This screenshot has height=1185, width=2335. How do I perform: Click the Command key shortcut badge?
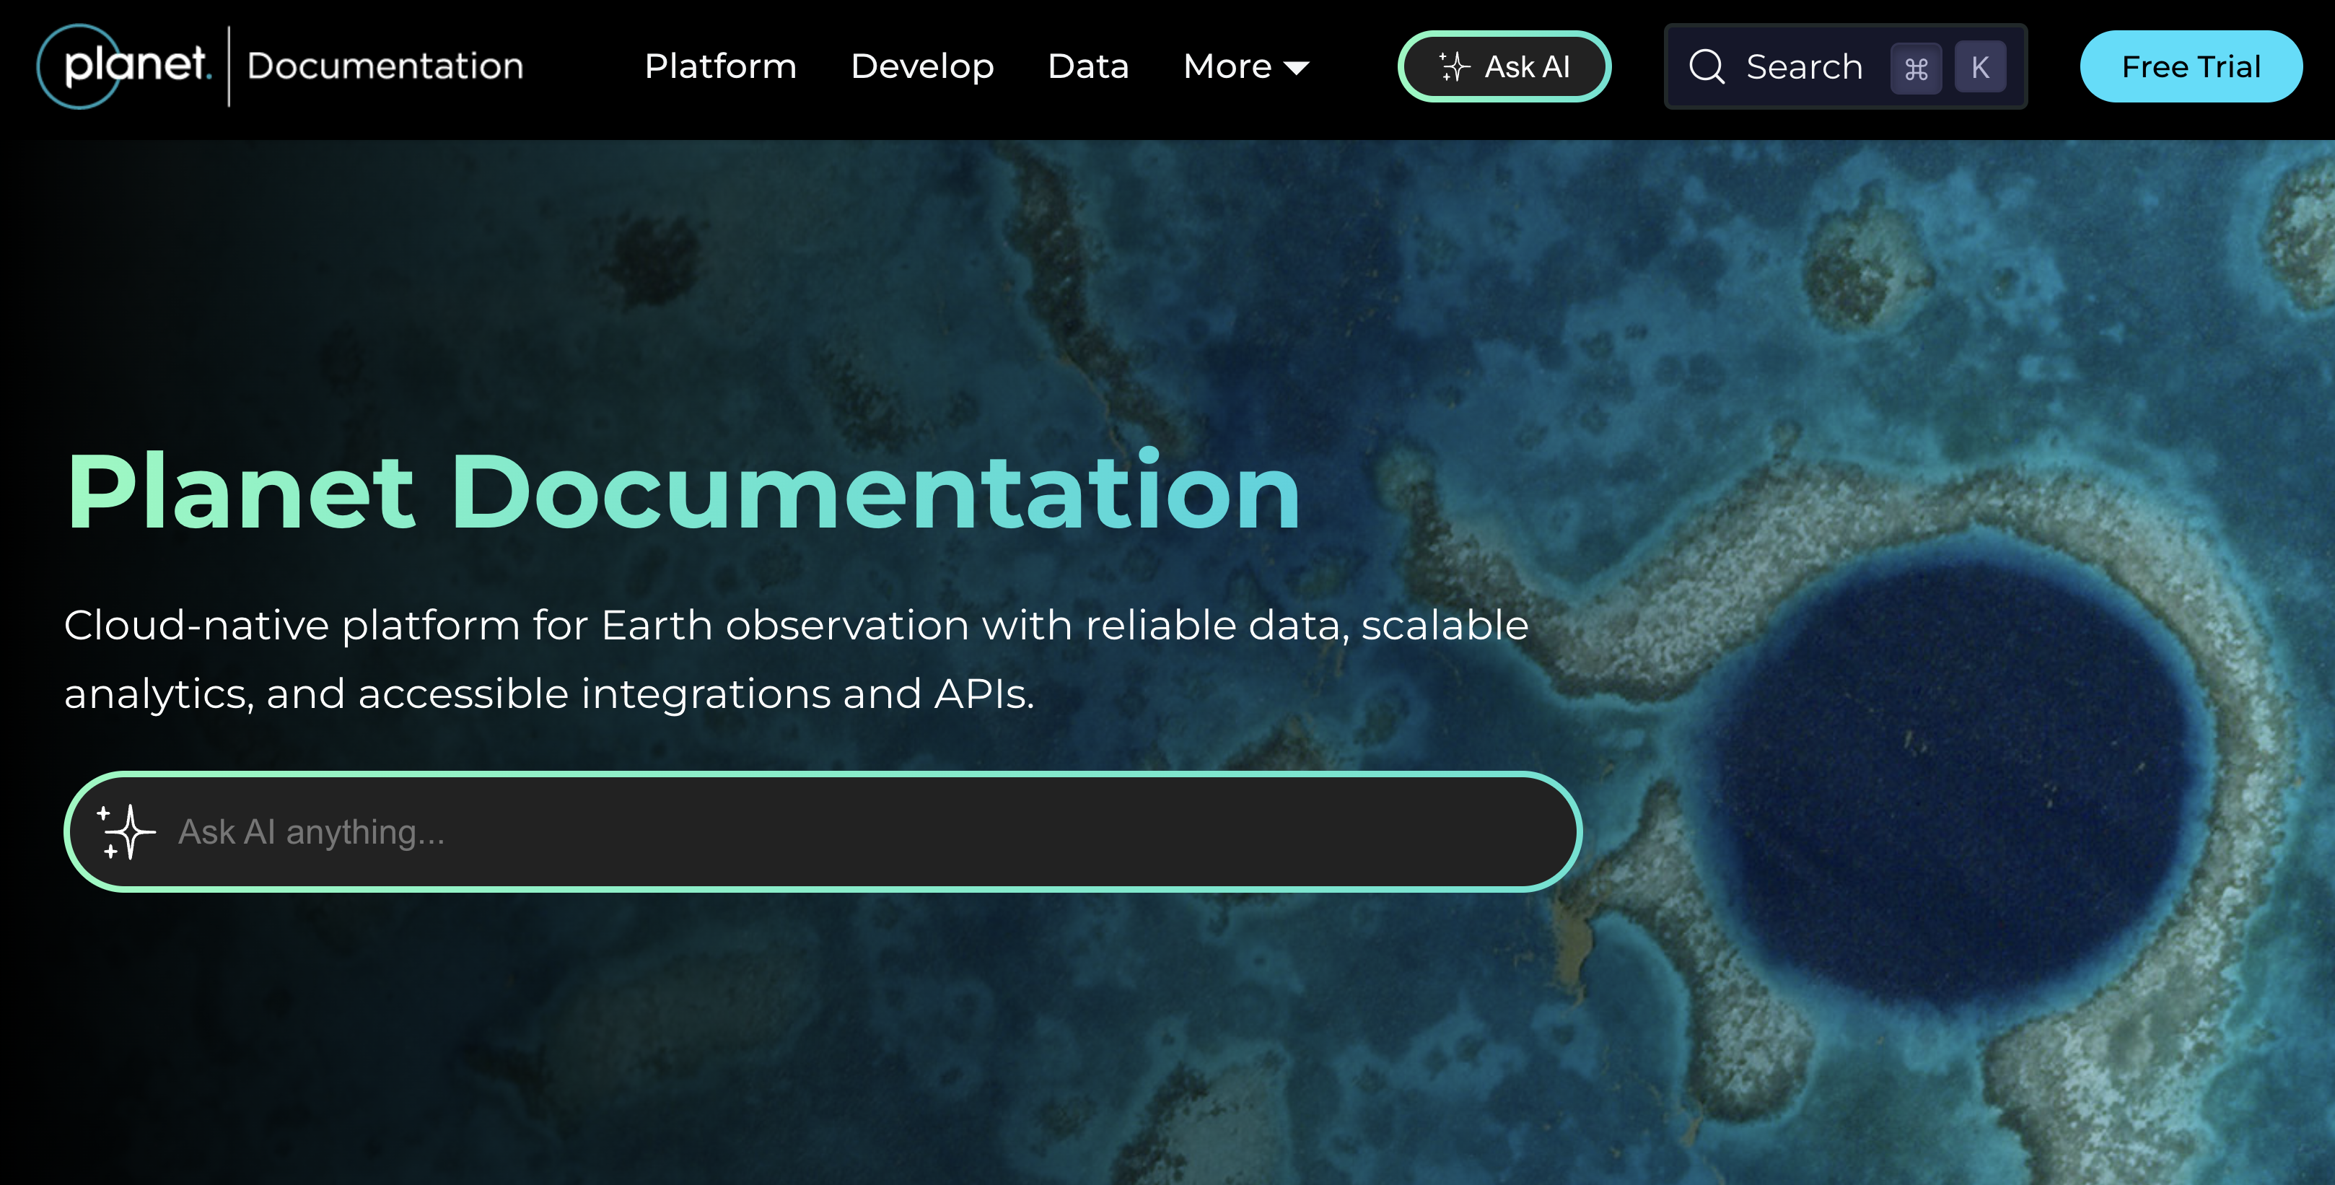coord(1916,67)
